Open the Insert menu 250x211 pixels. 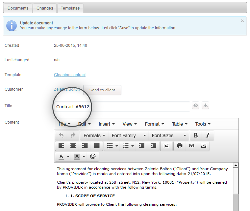click(107, 124)
